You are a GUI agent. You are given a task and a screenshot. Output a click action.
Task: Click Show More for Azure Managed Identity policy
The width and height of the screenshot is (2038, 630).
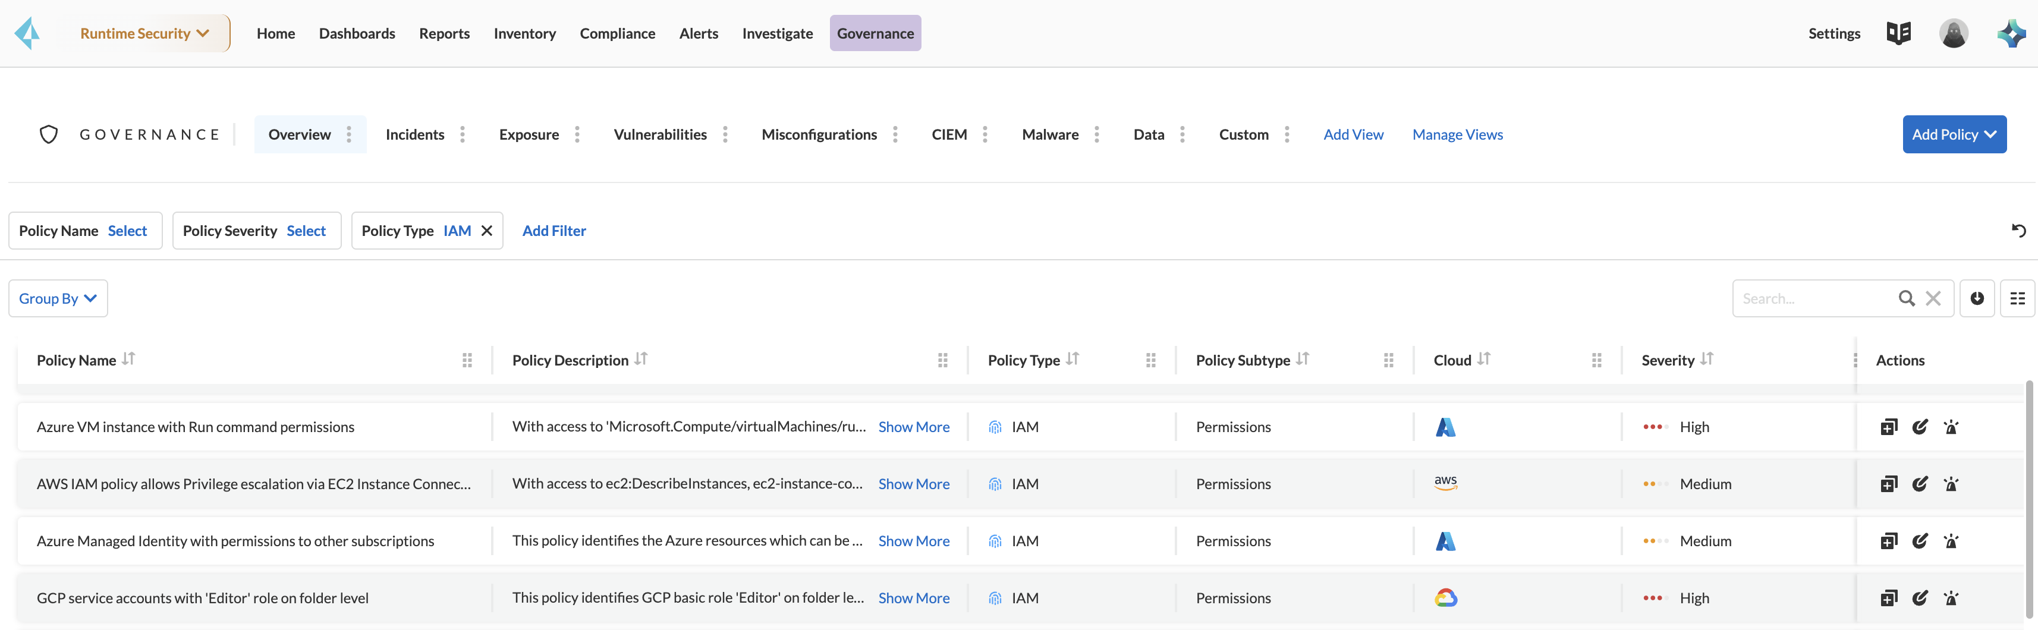click(x=914, y=541)
